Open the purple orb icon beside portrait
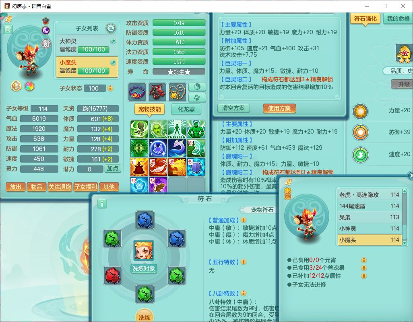Screen dimensions: 413x322 pos(46,30)
